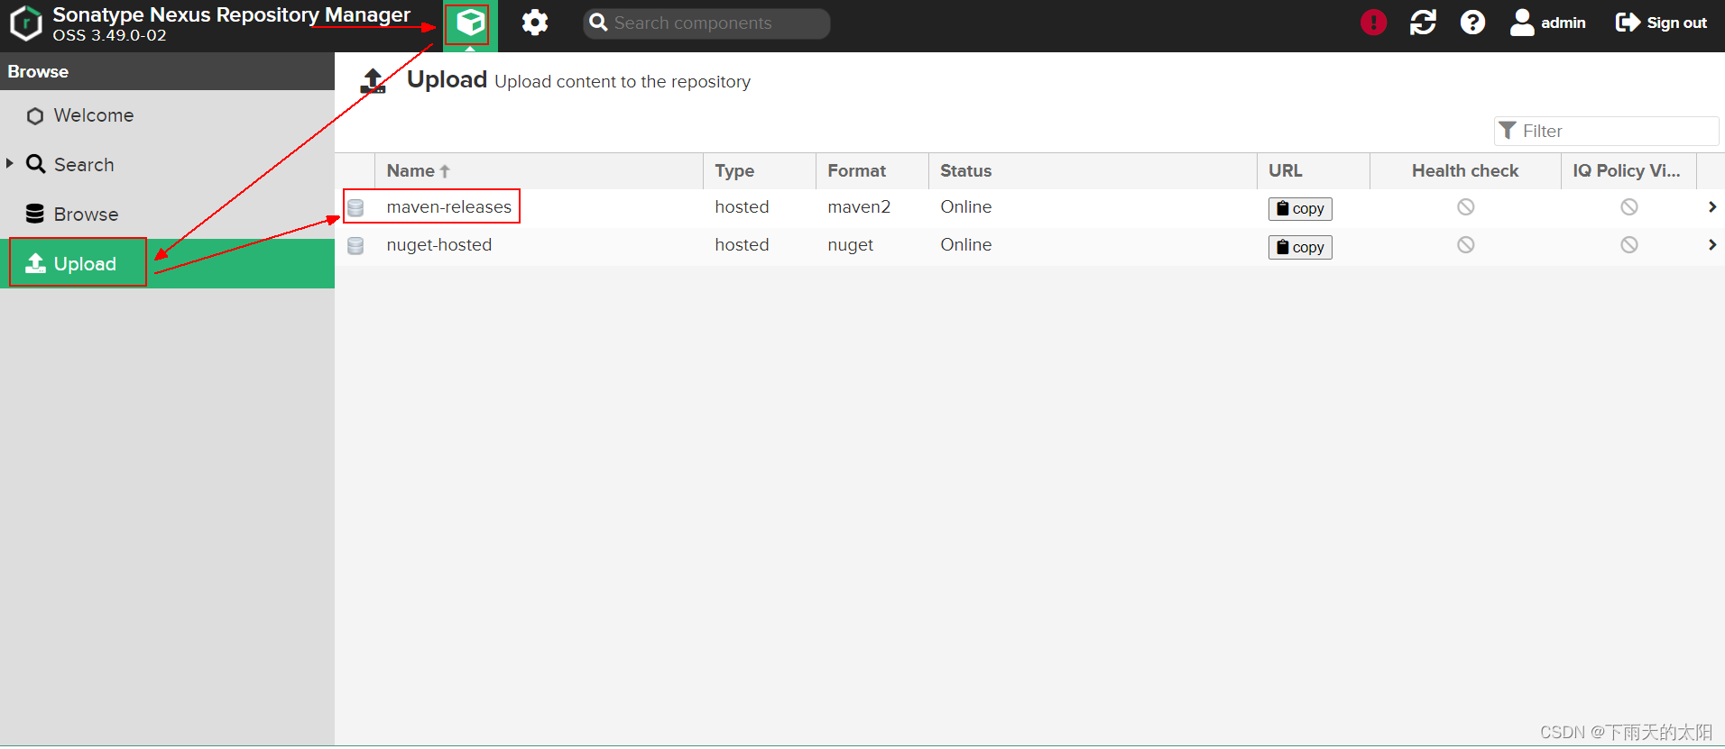The image size is (1725, 749).
Task: Click the Upload sidebar icon
Action: (35, 263)
